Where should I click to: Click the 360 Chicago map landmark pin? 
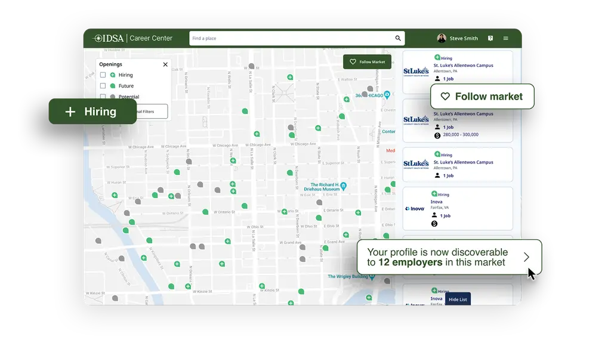[387, 95]
